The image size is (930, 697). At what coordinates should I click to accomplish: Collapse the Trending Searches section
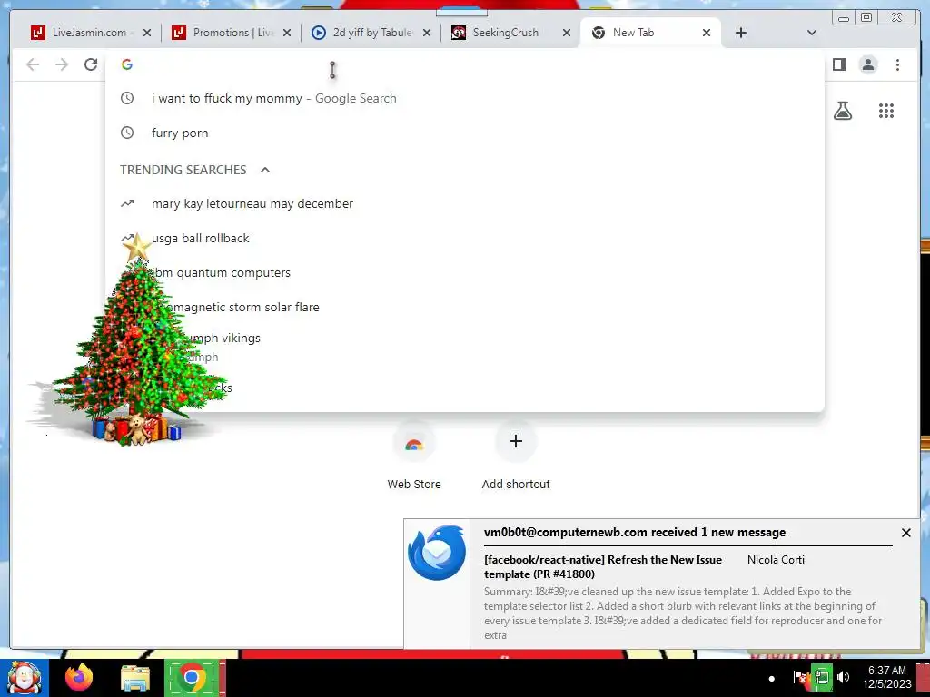tap(265, 170)
